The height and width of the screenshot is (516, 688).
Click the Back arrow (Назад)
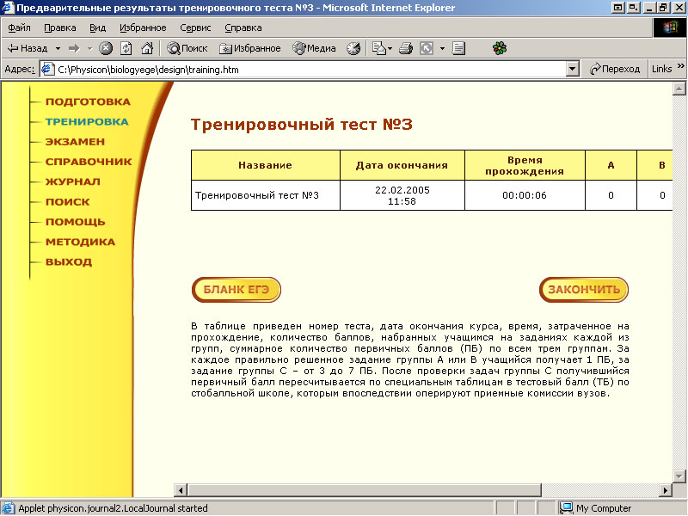pos(28,48)
